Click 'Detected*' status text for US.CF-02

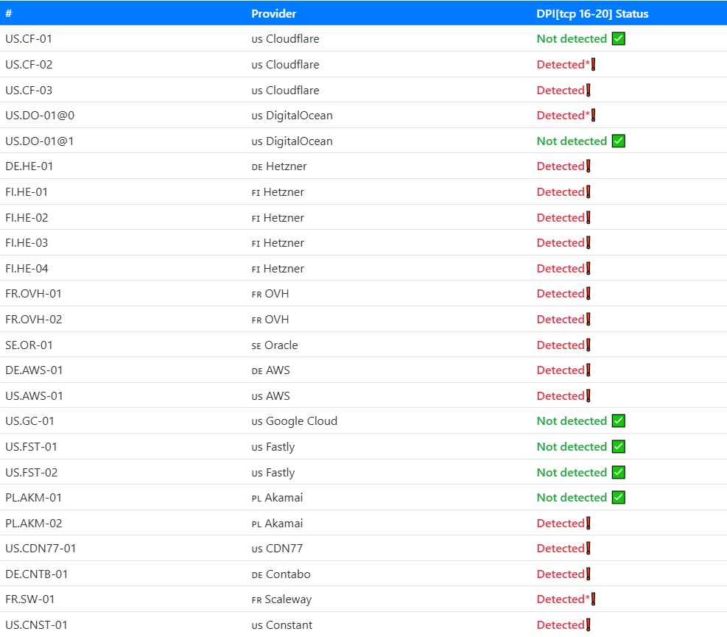pyautogui.click(x=563, y=65)
